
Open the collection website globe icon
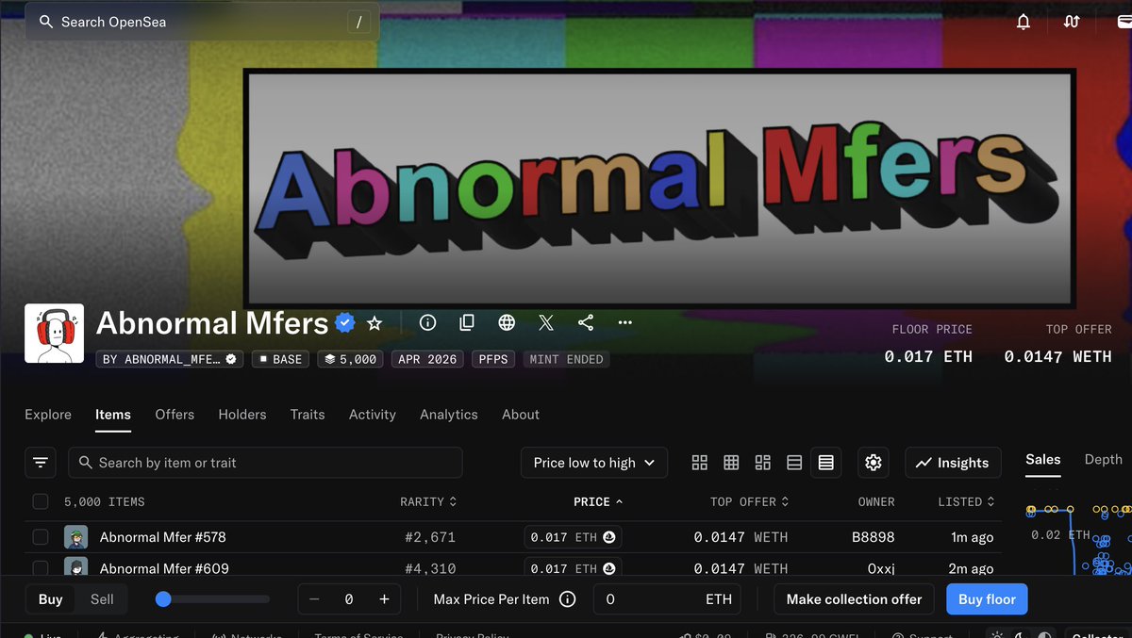507,322
